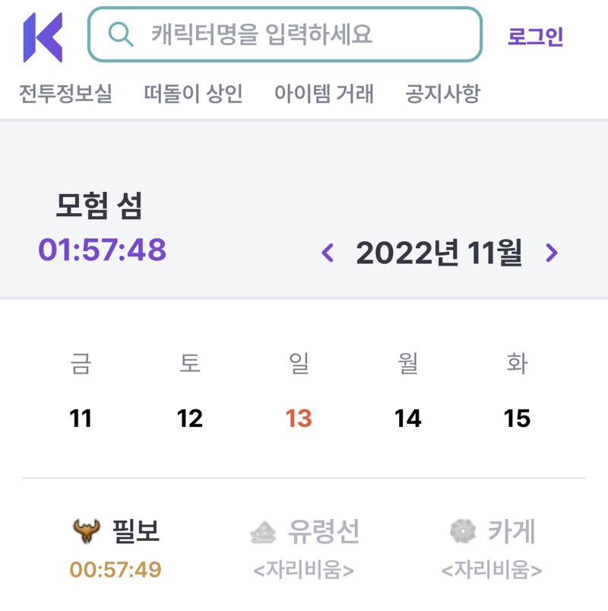Select Saturday the 12th in calendar
This screenshot has height=611, width=608.
click(x=189, y=418)
